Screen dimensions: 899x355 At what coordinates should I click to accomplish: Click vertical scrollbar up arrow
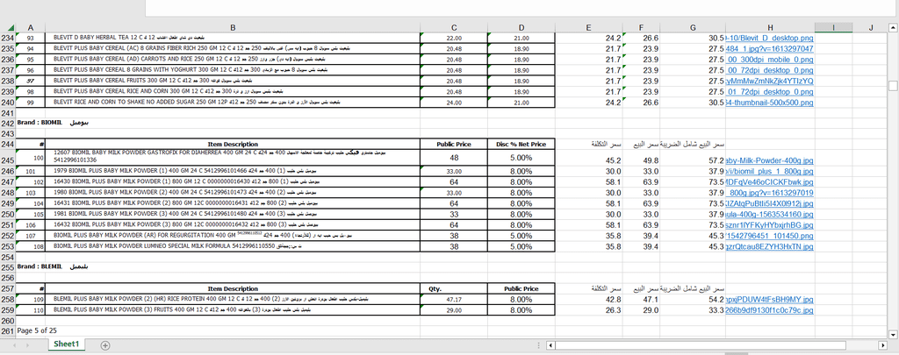pos(893,27)
